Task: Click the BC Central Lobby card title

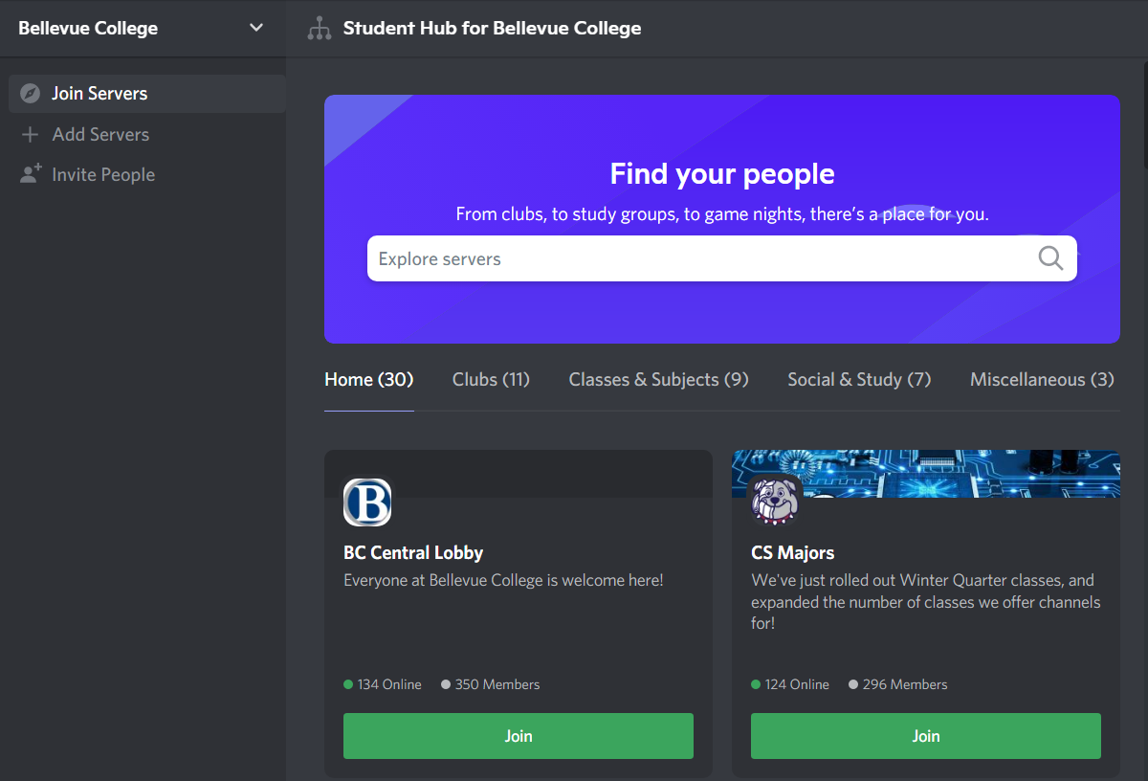Action: [413, 552]
